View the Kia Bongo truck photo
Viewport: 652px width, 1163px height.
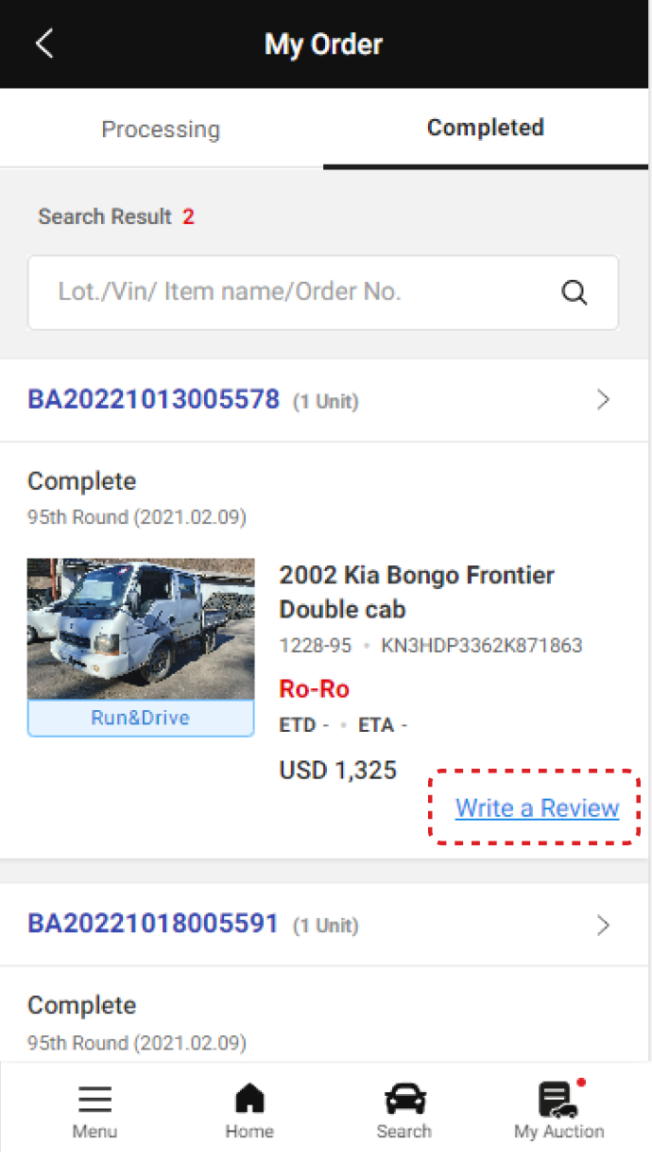(x=141, y=629)
